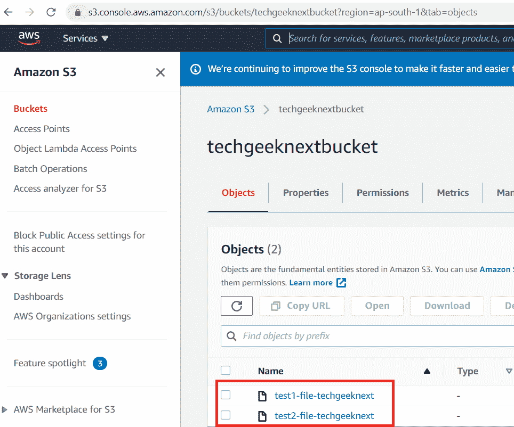Open Feature spotlight
This screenshot has height=427, width=514.
[x=50, y=364]
